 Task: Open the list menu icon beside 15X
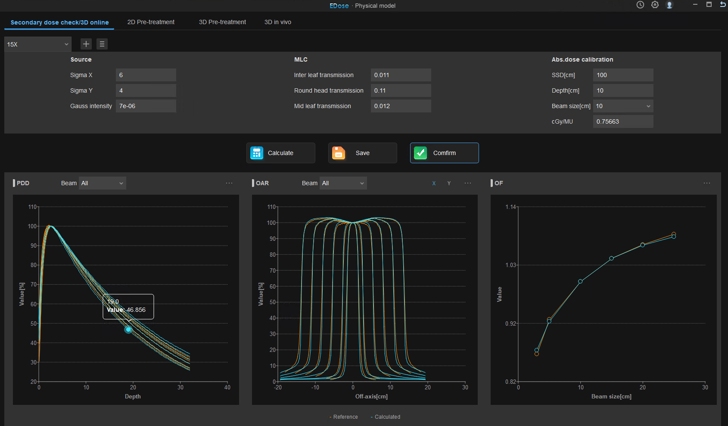point(102,44)
